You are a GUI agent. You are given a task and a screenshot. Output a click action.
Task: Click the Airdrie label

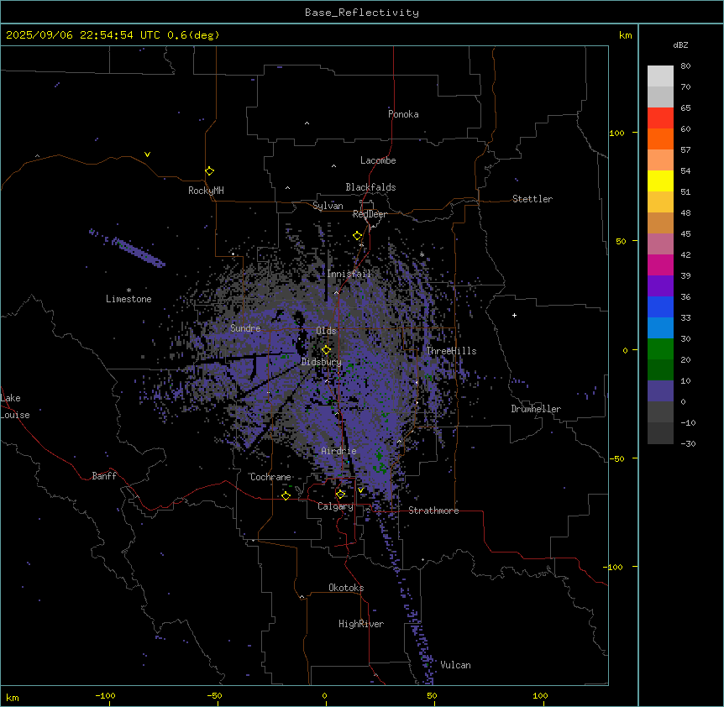(339, 451)
